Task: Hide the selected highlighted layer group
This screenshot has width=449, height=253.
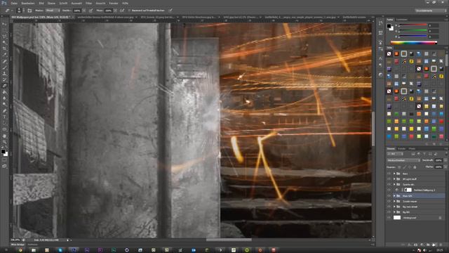Action: [389, 196]
